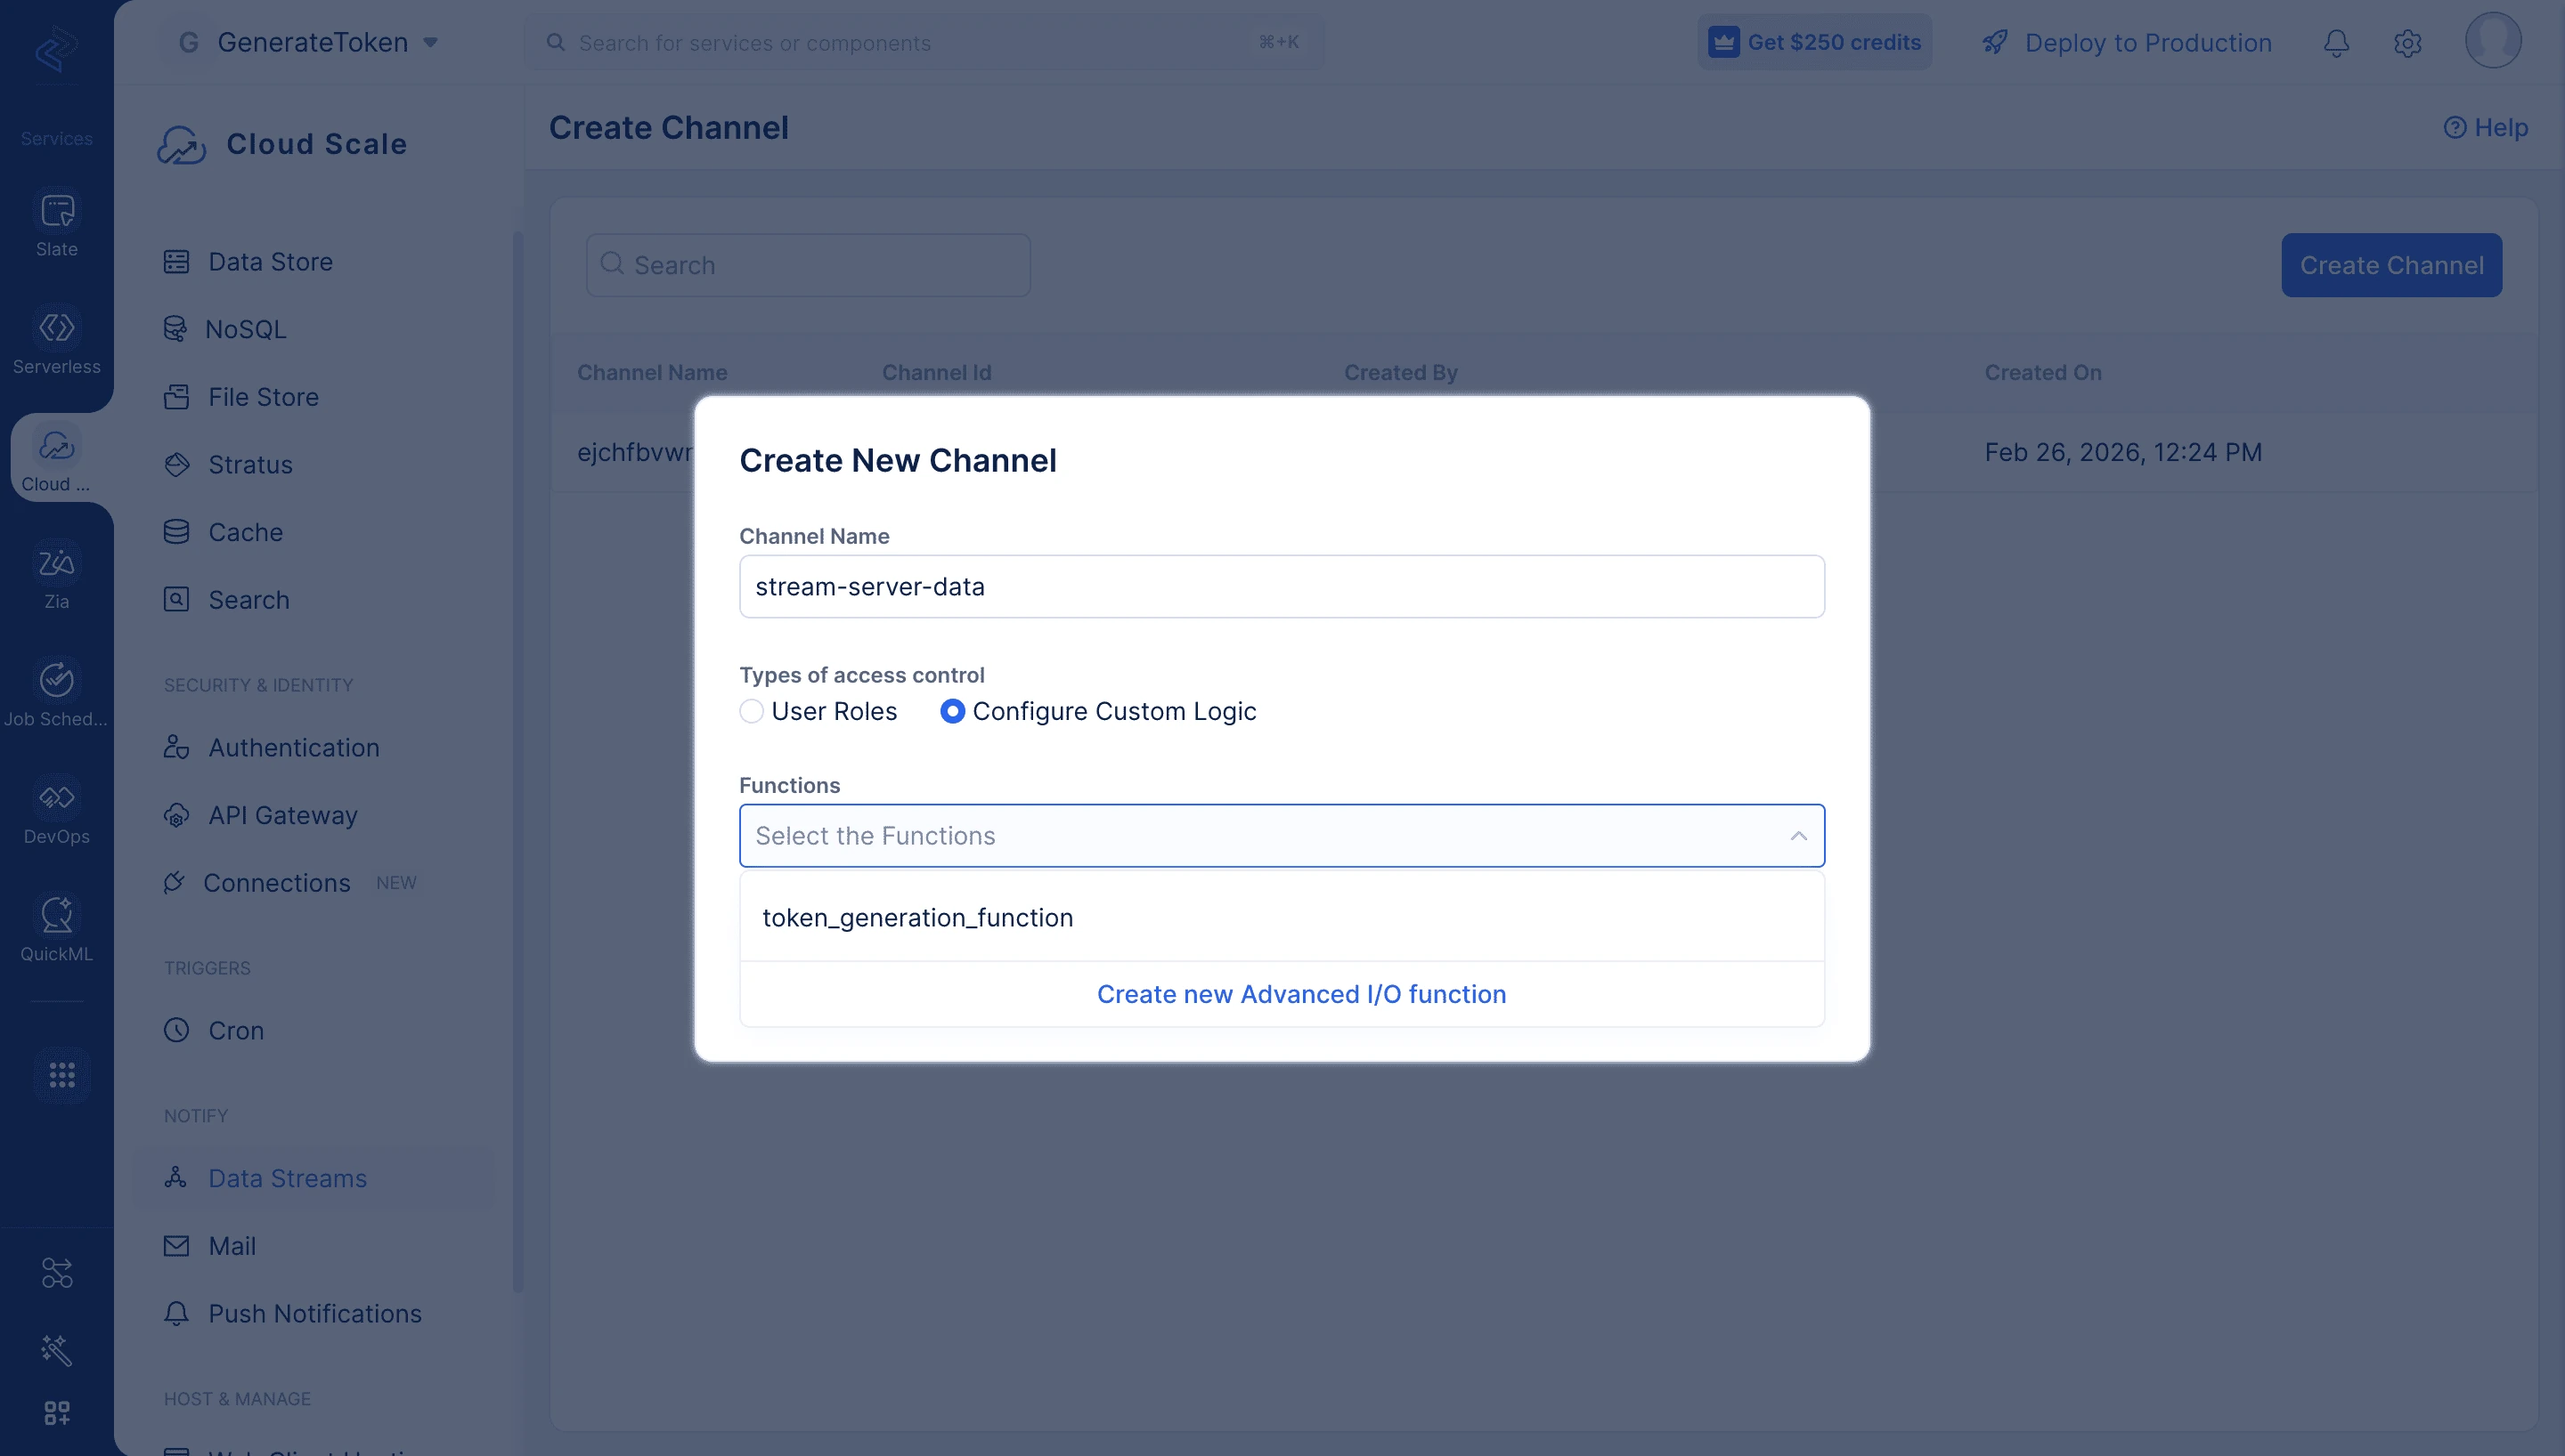
Task: Click the Channel Name input field
Action: pos(1282,587)
